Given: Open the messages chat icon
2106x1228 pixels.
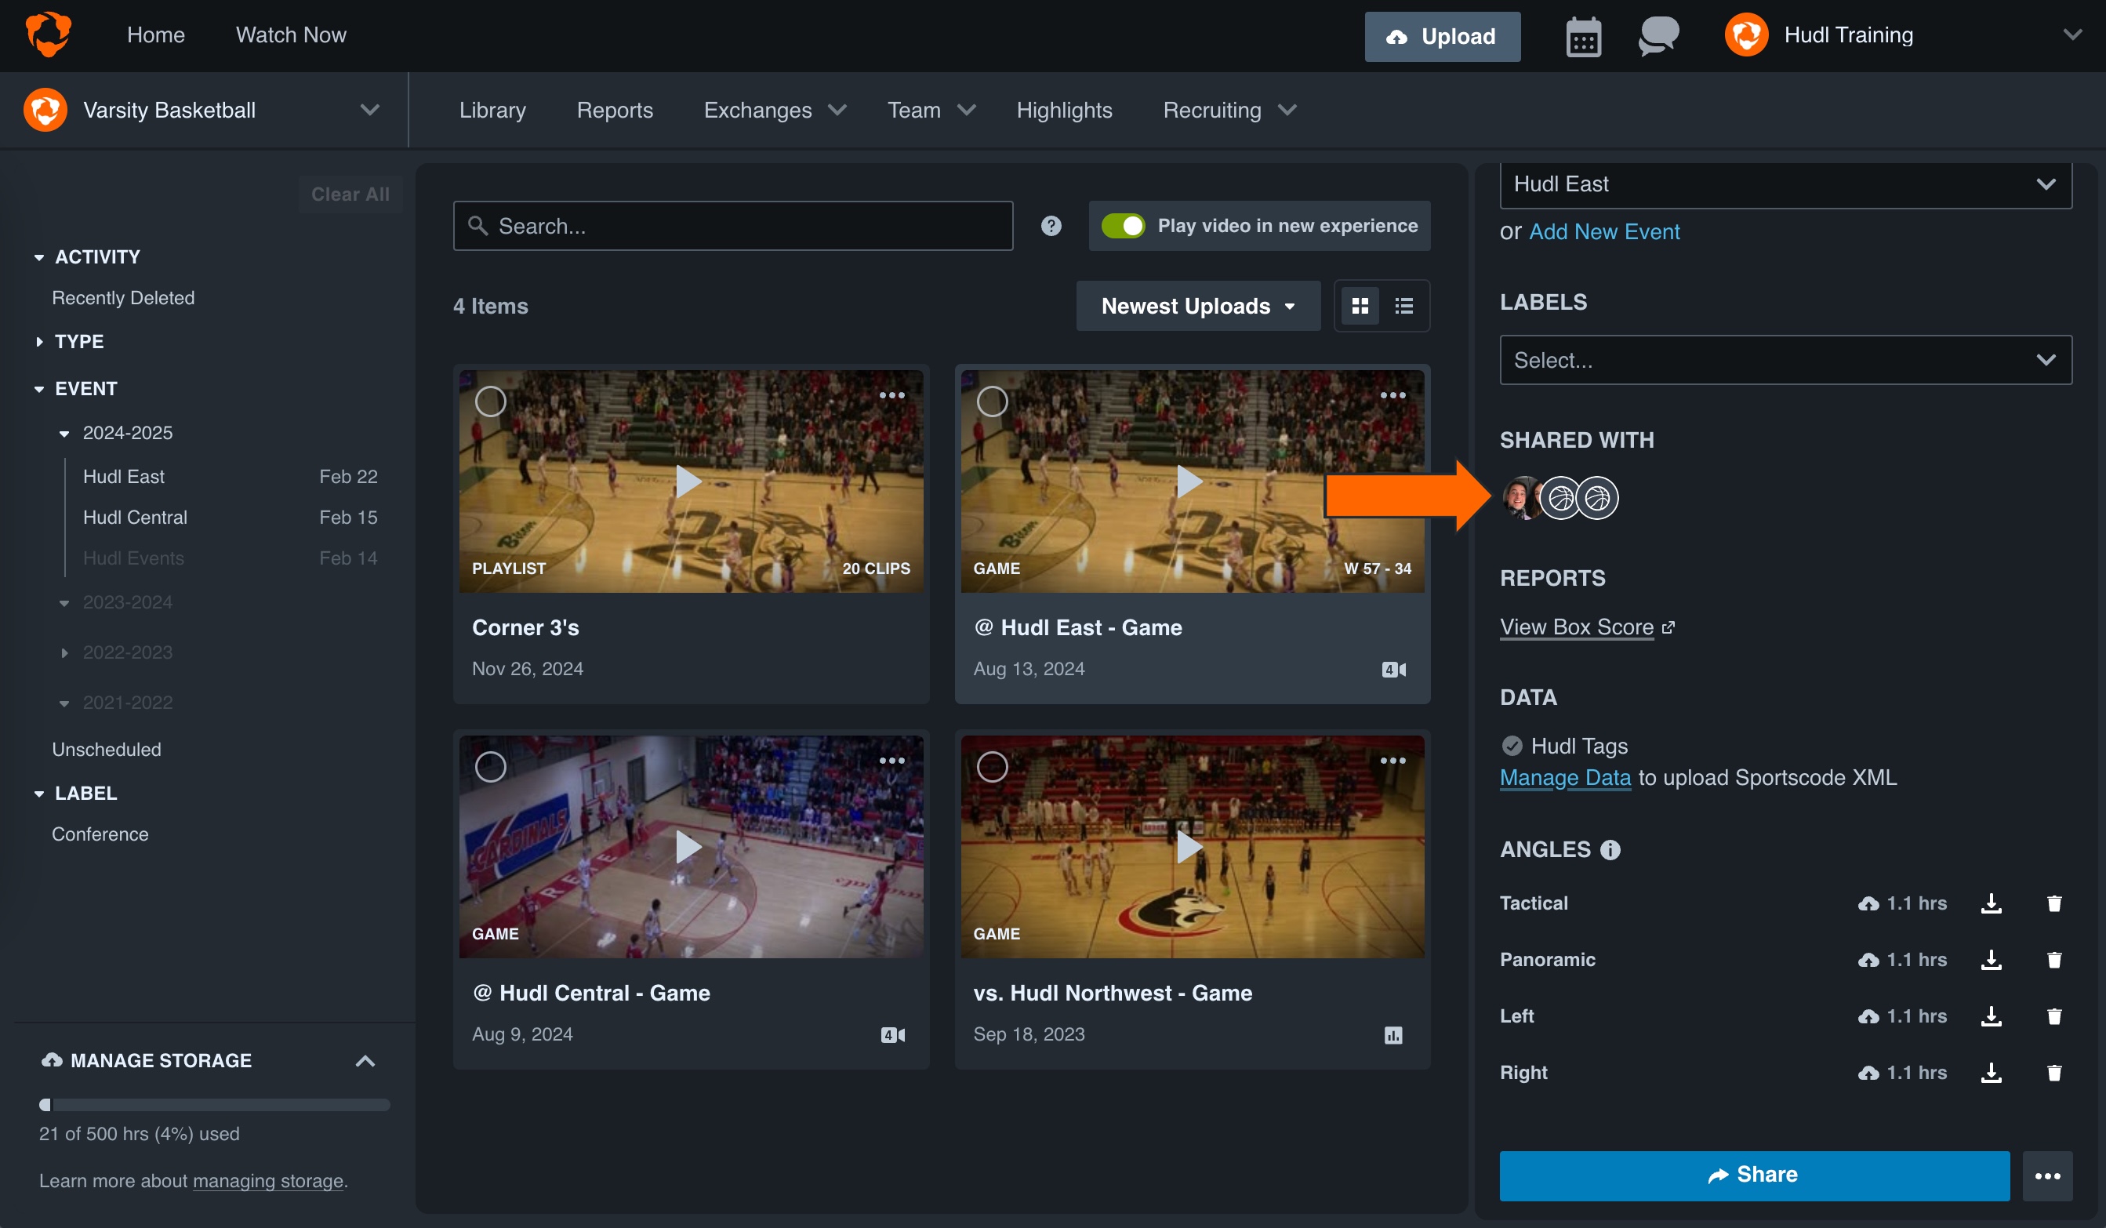Looking at the screenshot, I should pos(1658,36).
